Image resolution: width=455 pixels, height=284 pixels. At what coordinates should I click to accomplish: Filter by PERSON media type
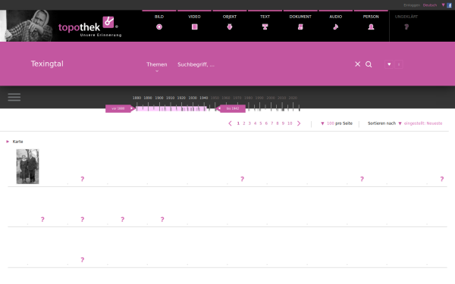371,23
